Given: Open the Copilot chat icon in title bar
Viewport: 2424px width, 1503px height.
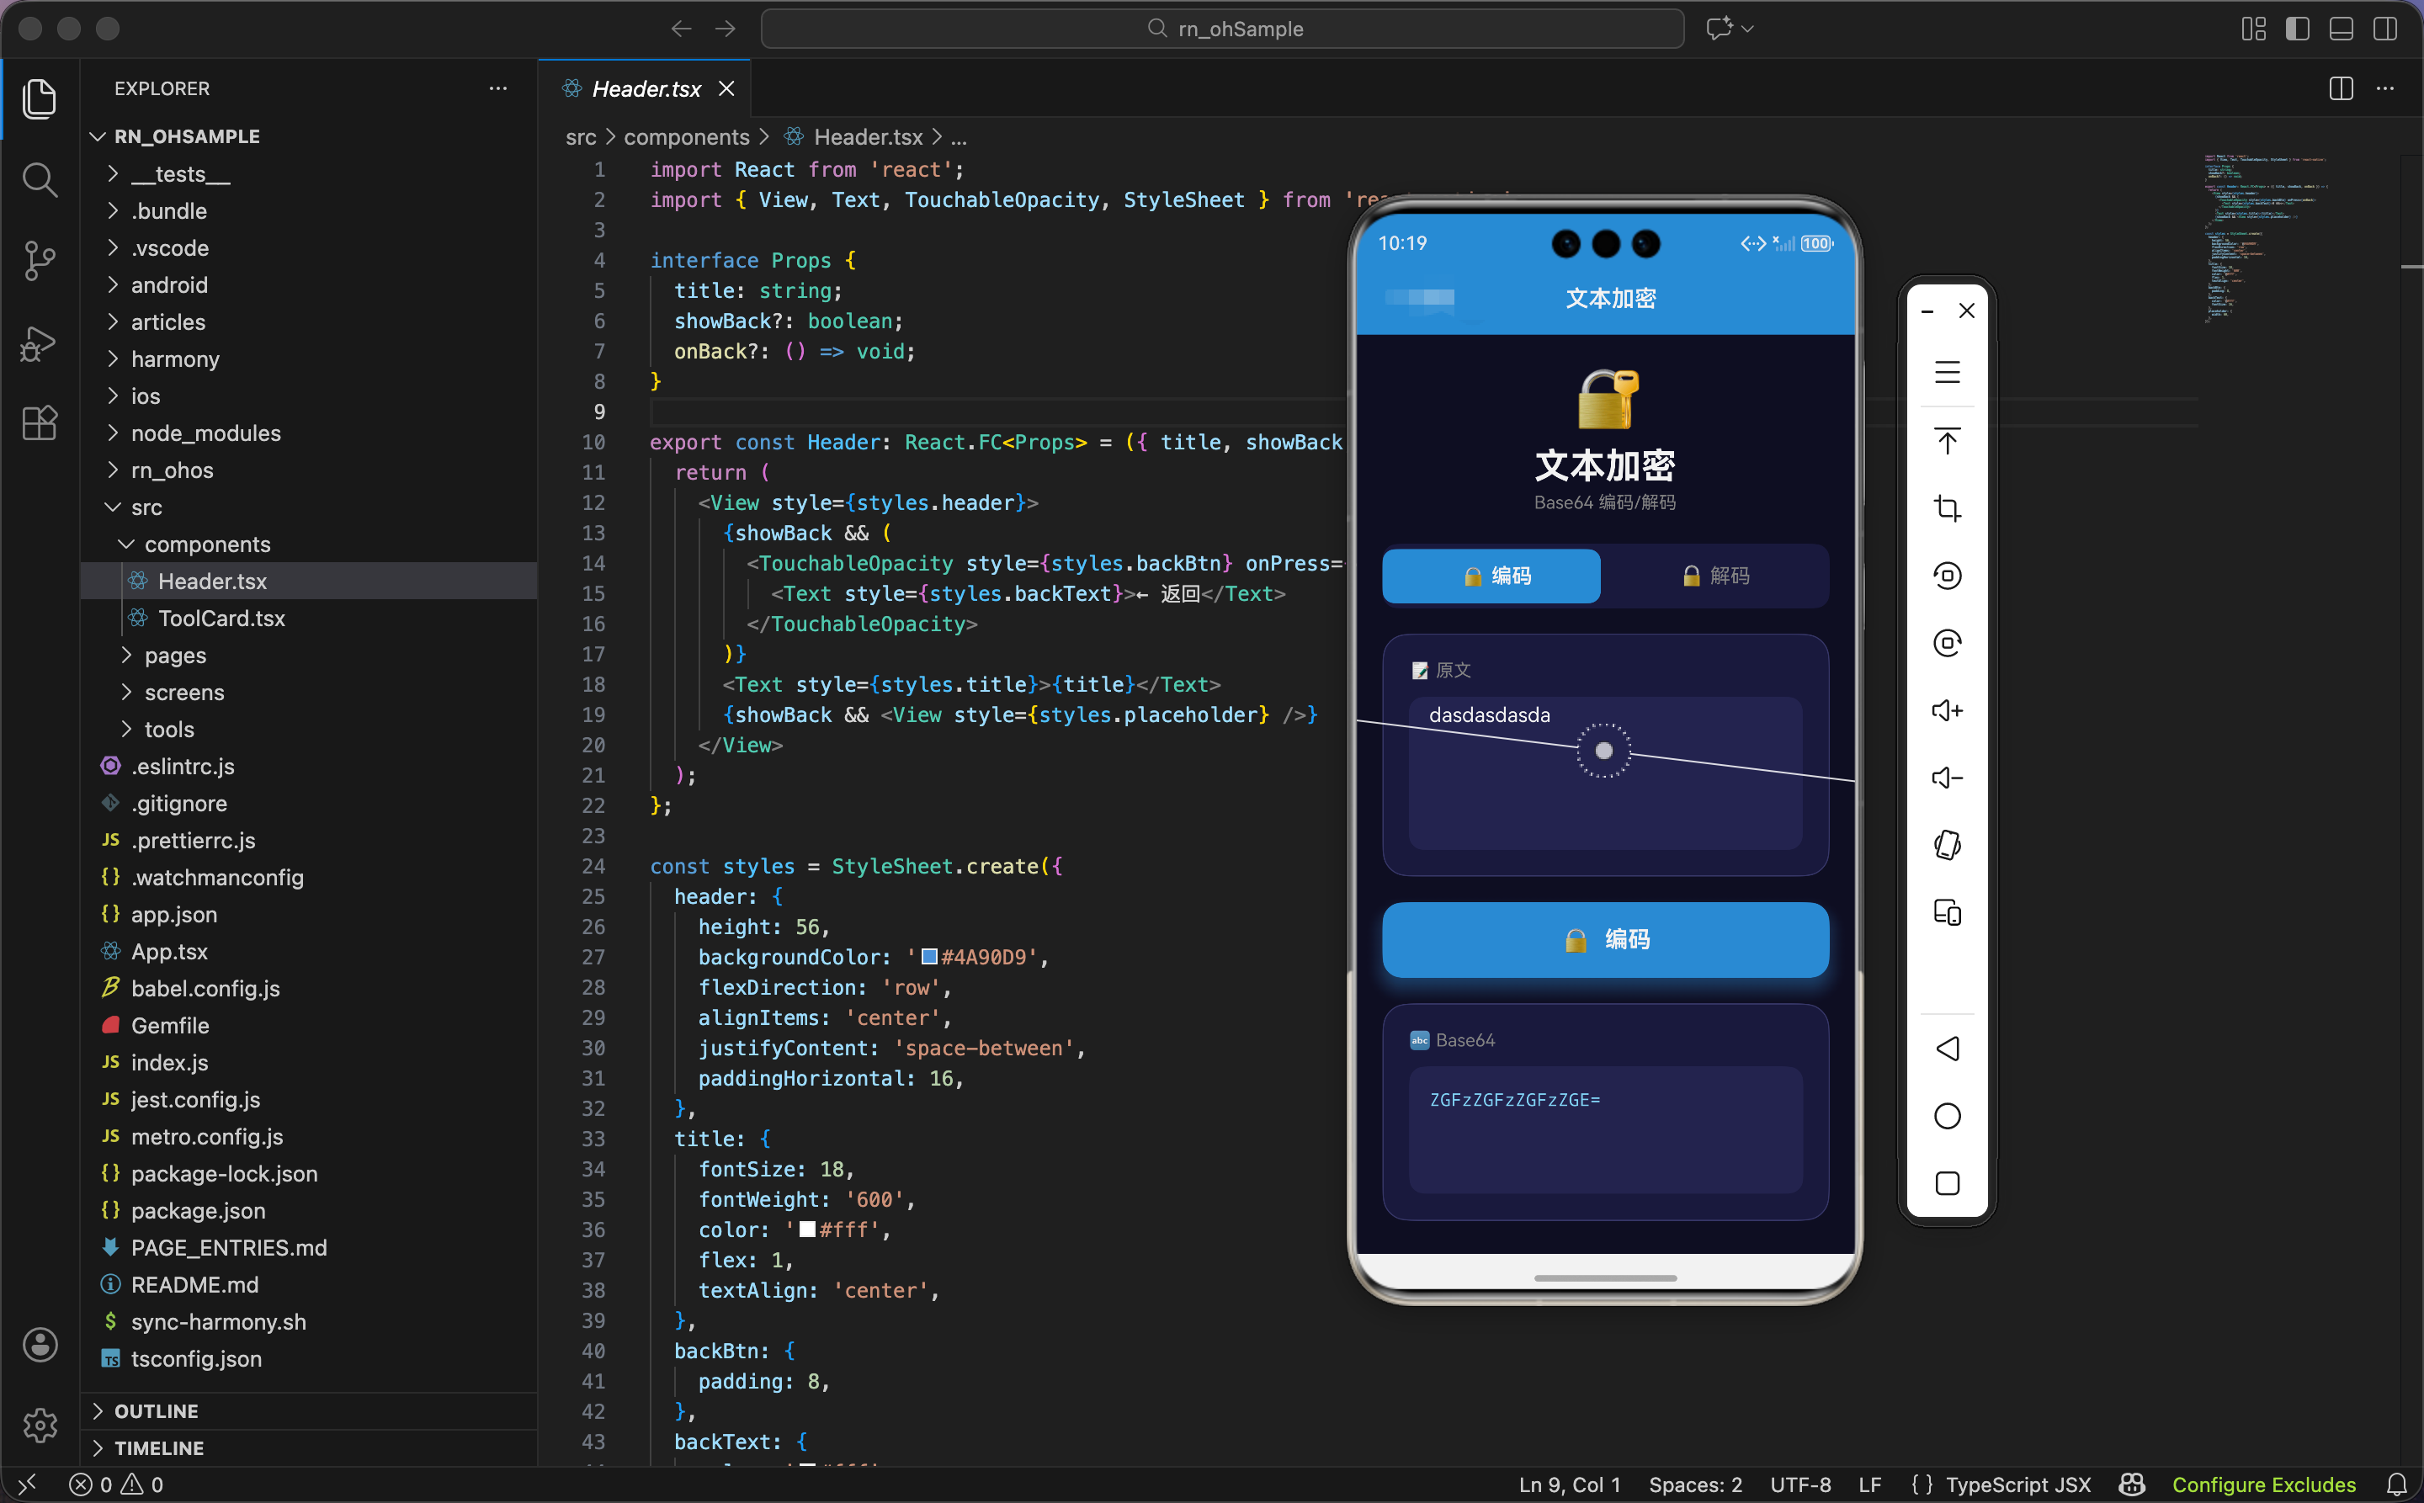Looking at the screenshot, I should coord(1719,29).
